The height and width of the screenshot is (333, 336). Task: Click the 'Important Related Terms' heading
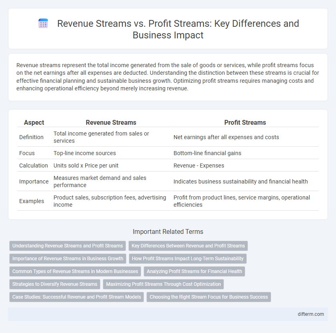pyautogui.click(x=168, y=231)
